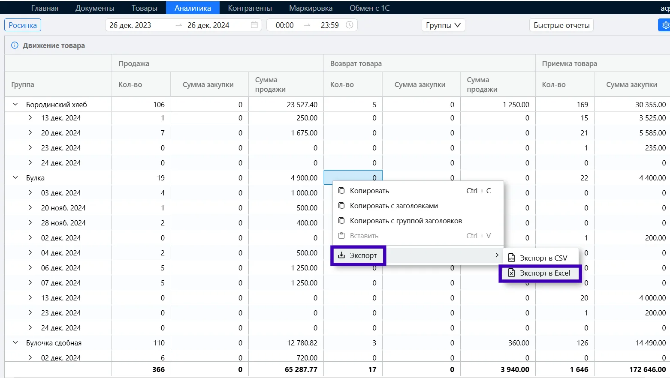This screenshot has width=670, height=378.
Task: Choose Экспорт в Excel
Action: pyautogui.click(x=541, y=273)
